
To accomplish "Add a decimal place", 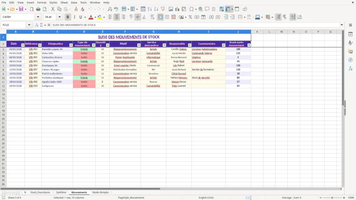I will point(211,17).
